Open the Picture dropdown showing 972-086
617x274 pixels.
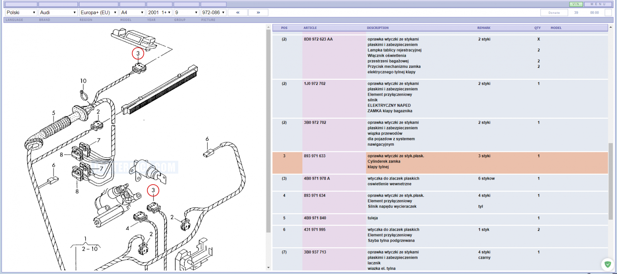214,13
